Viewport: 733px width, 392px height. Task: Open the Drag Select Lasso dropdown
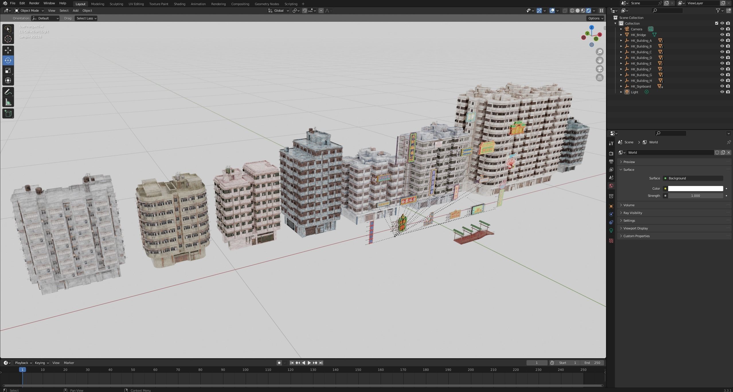(x=86, y=18)
